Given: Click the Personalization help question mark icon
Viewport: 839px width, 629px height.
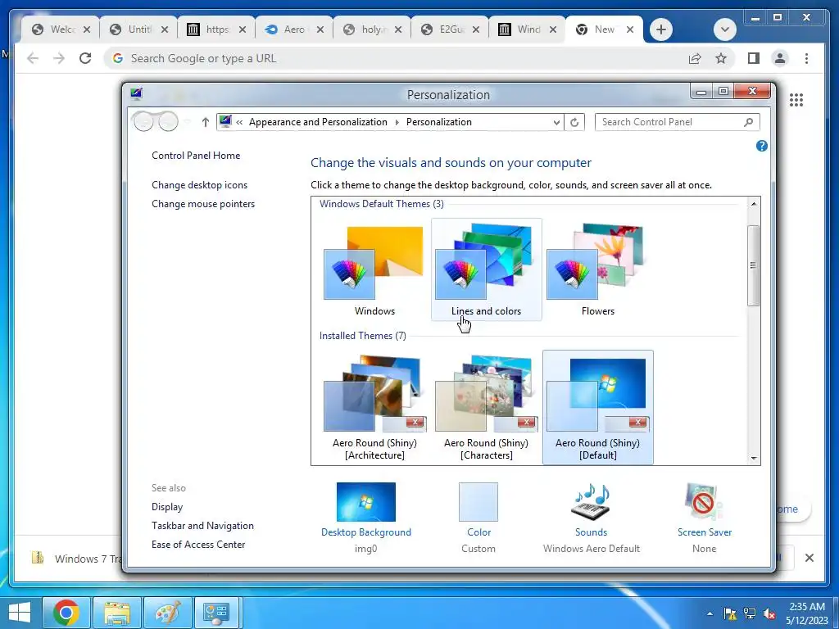Looking at the screenshot, I should [761, 146].
